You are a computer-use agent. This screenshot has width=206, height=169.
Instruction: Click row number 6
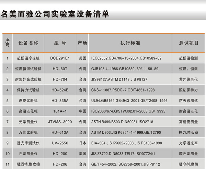(8, 111)
